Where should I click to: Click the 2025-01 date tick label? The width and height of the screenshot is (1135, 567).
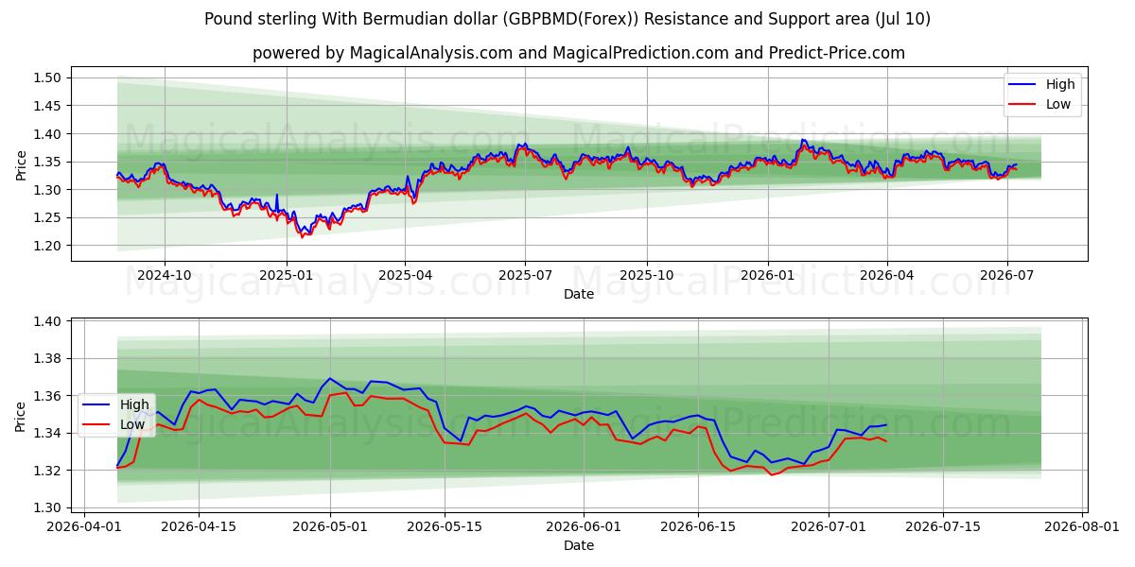pos(286,275)
